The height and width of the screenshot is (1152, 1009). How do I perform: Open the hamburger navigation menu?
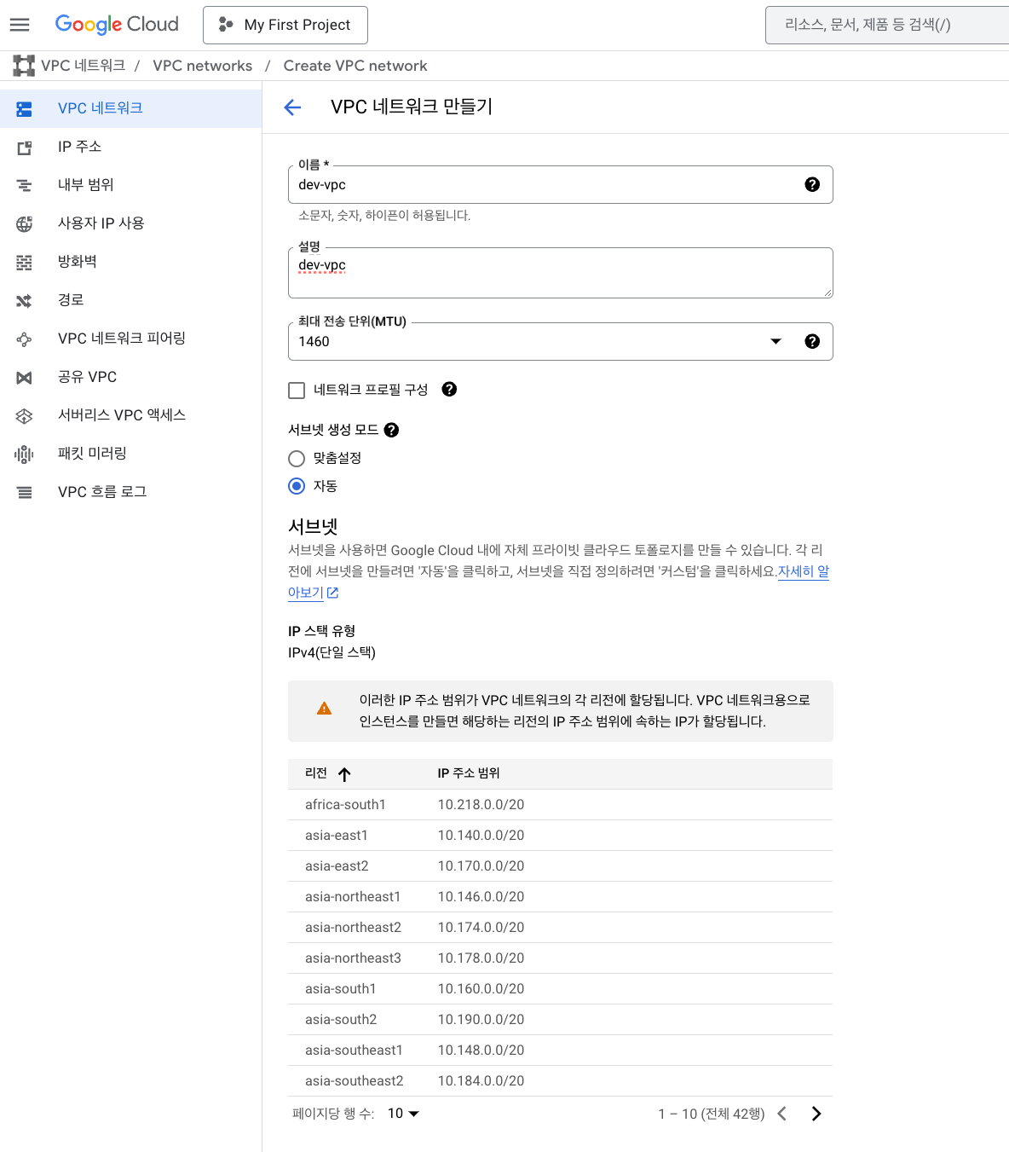pos(20,25)
